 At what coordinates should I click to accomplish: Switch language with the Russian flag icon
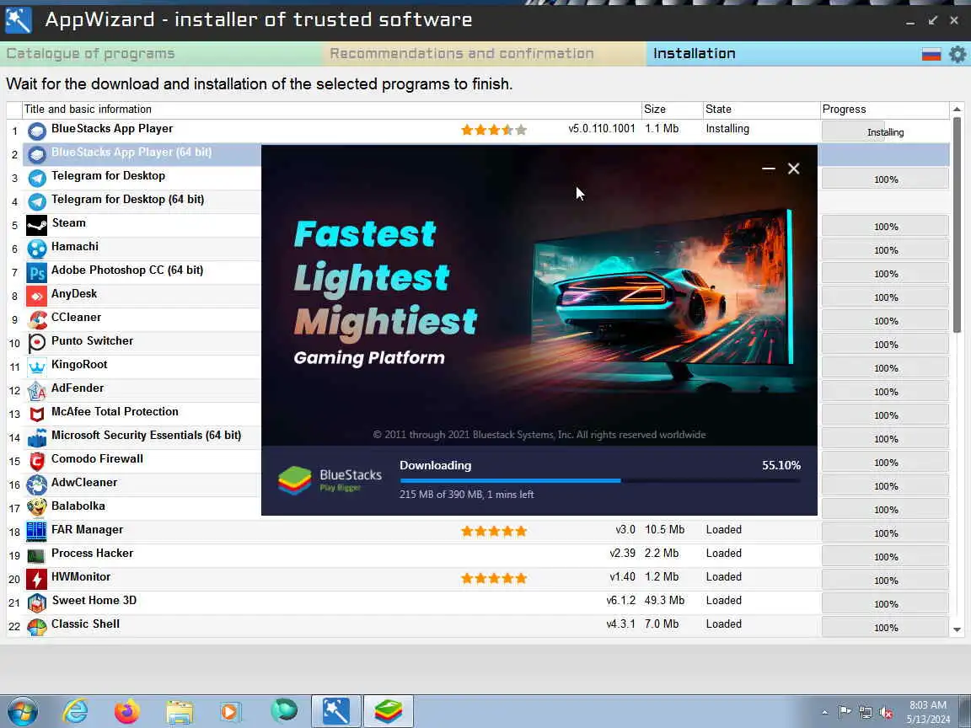click(931, 55)
